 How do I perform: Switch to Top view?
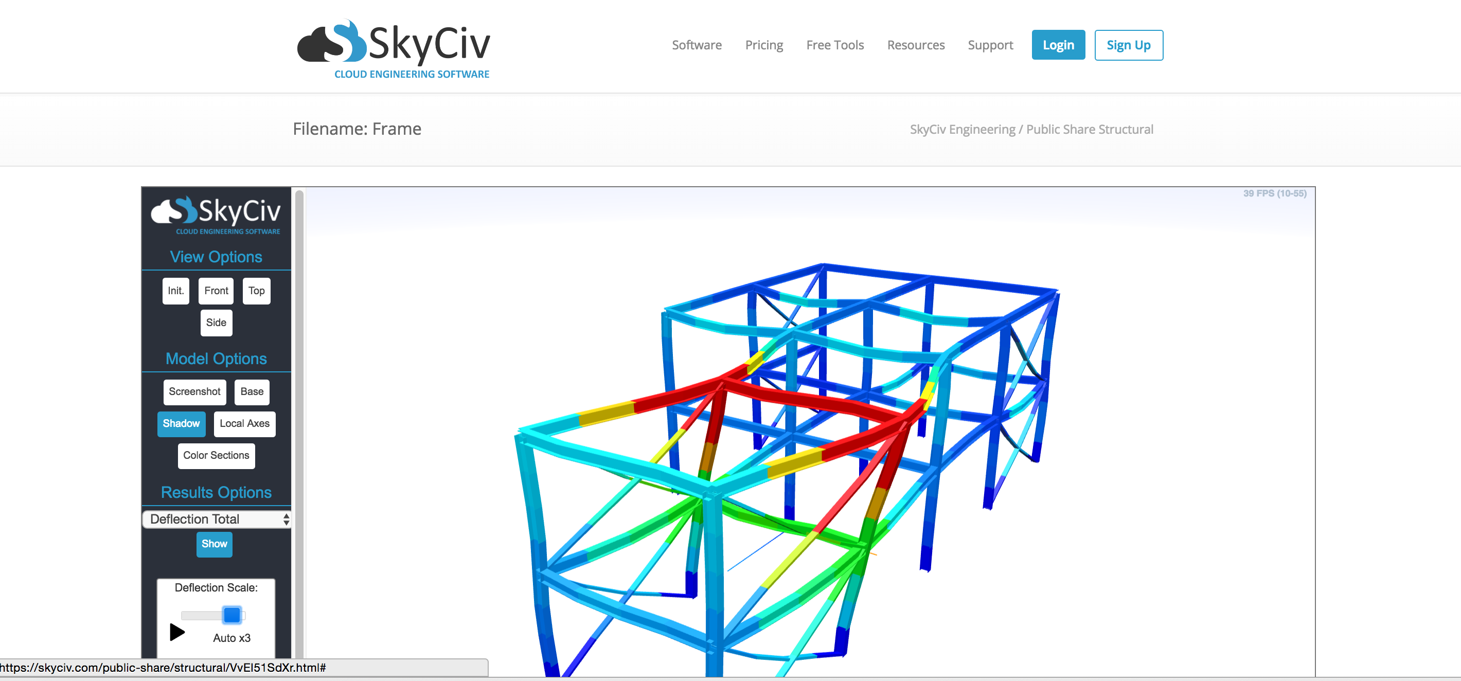(x=256, y=291)
